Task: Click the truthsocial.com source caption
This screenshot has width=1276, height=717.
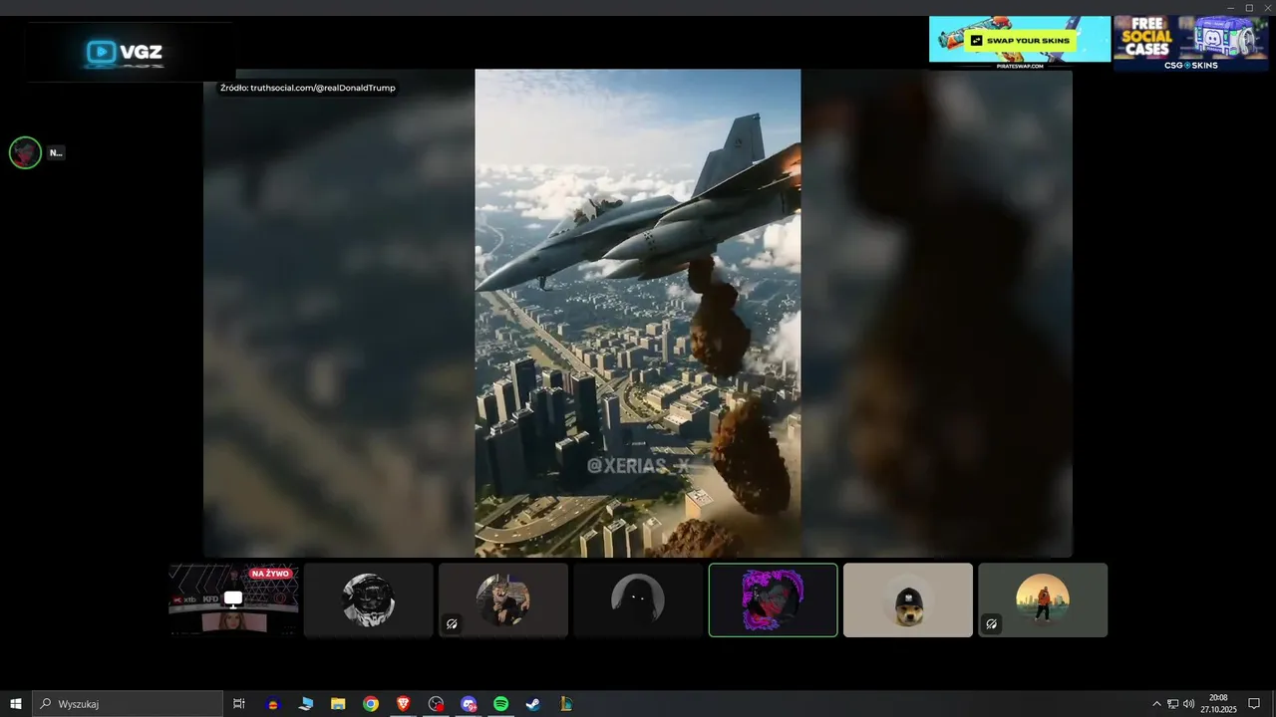Action: pyautogui.click(x=308, y=88)
